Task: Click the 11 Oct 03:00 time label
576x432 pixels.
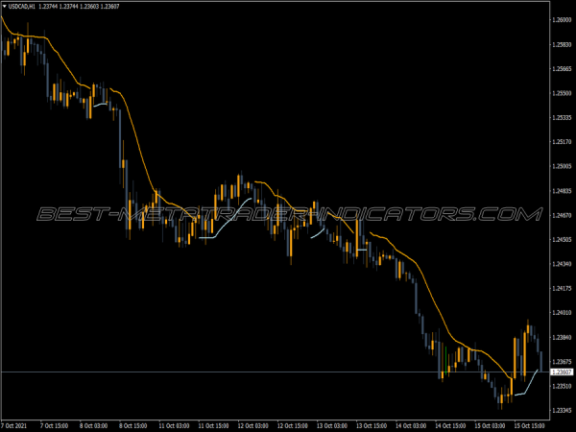Action: 174,425
